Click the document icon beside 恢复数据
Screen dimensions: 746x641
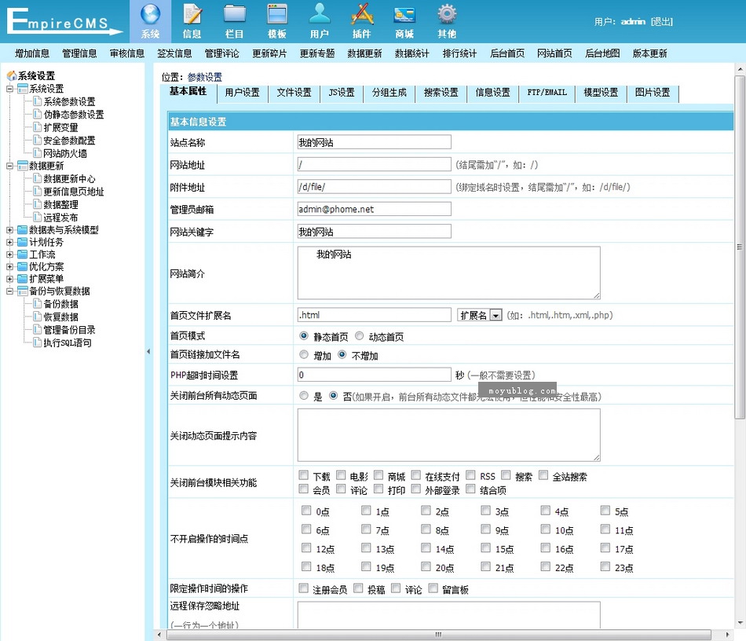pos(37,317)
